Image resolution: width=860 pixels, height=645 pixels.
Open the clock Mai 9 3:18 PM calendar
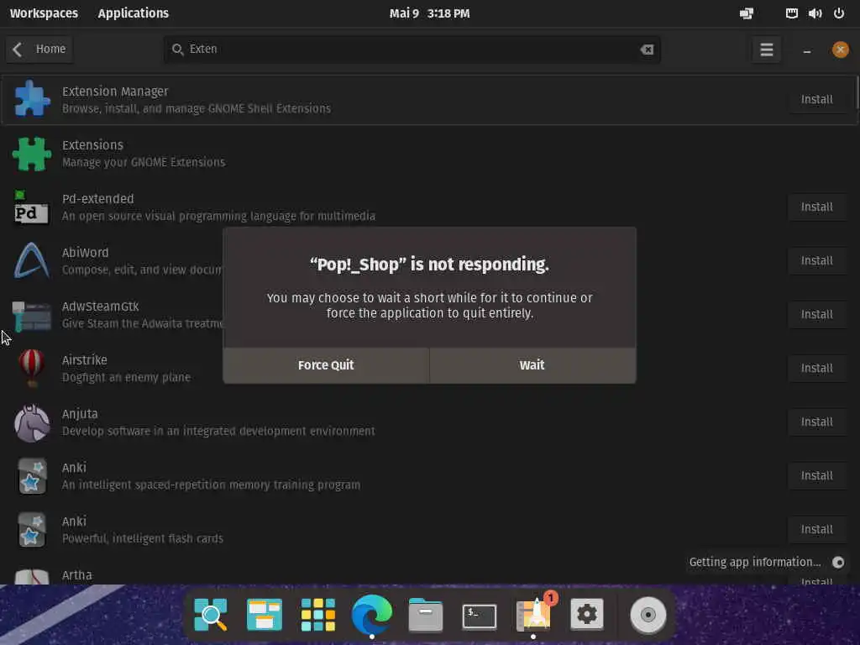pos(429,13)
